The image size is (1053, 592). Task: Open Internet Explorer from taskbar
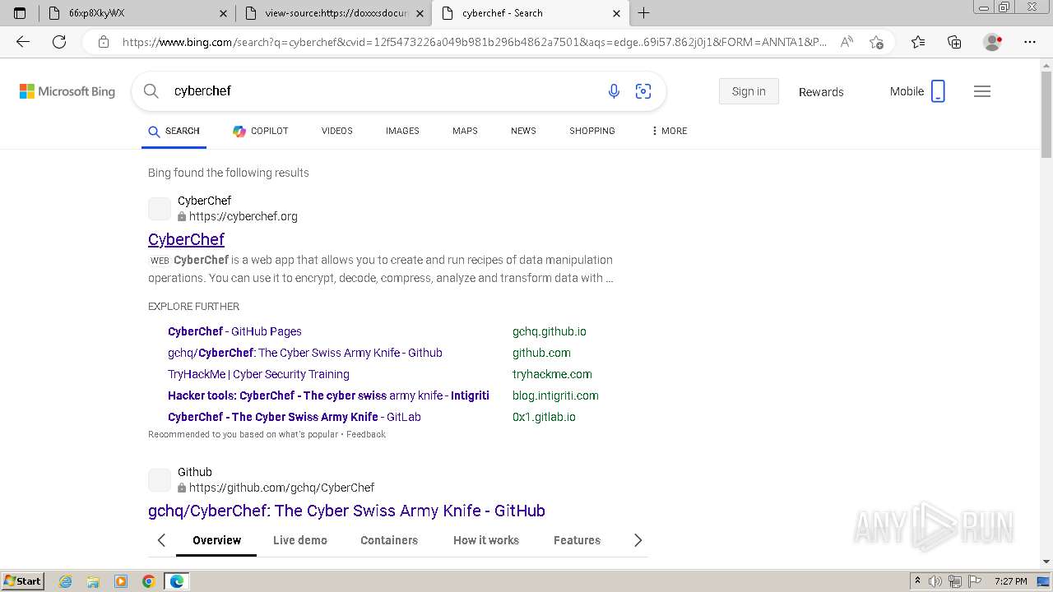point(66,581)
